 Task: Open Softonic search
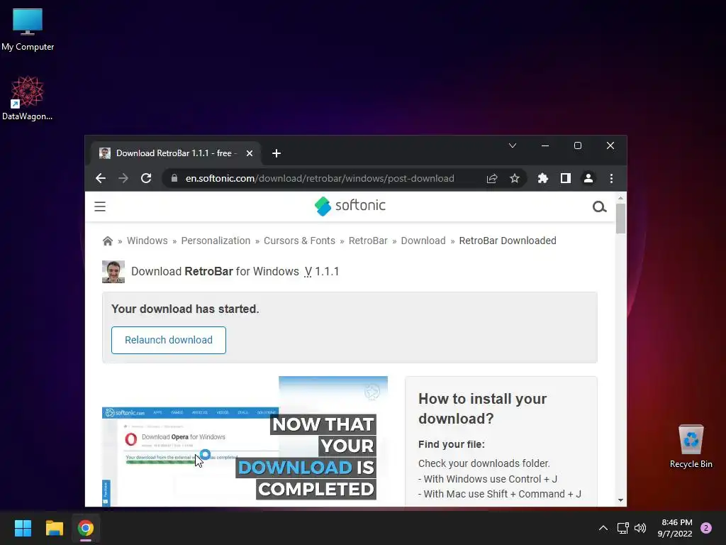coord(599,207)
